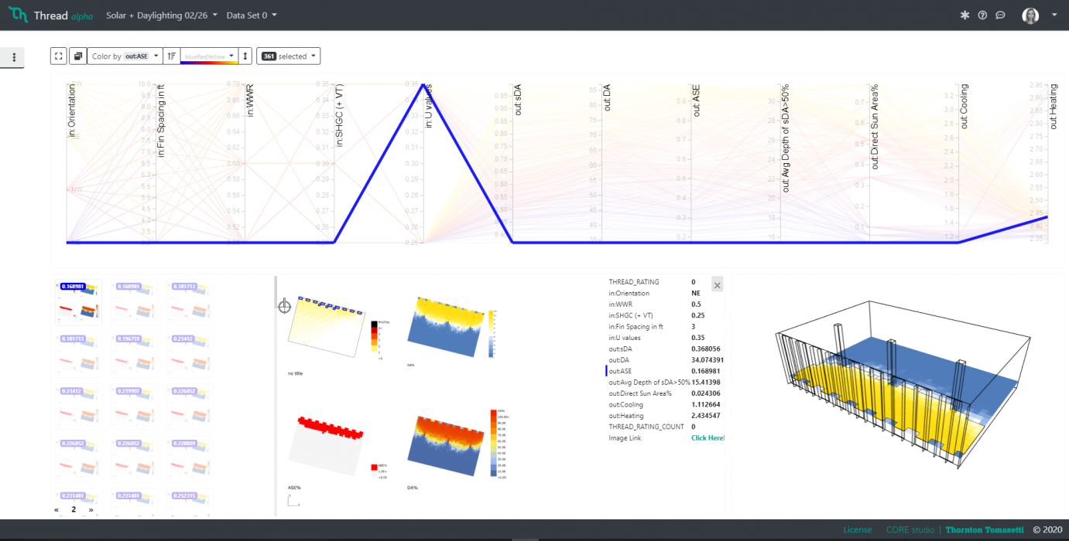Click the CORE studio footer link
The height and width of the screenshot is (541, 1069).
point(910,529)
